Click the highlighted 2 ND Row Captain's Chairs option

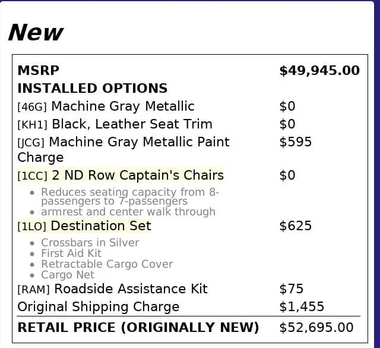tap(121, 175)
